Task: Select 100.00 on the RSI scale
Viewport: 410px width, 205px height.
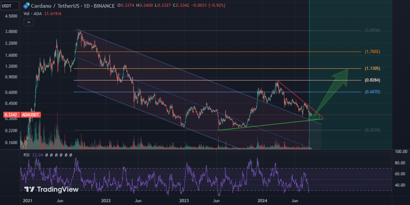Action: (x=401, y=152)
